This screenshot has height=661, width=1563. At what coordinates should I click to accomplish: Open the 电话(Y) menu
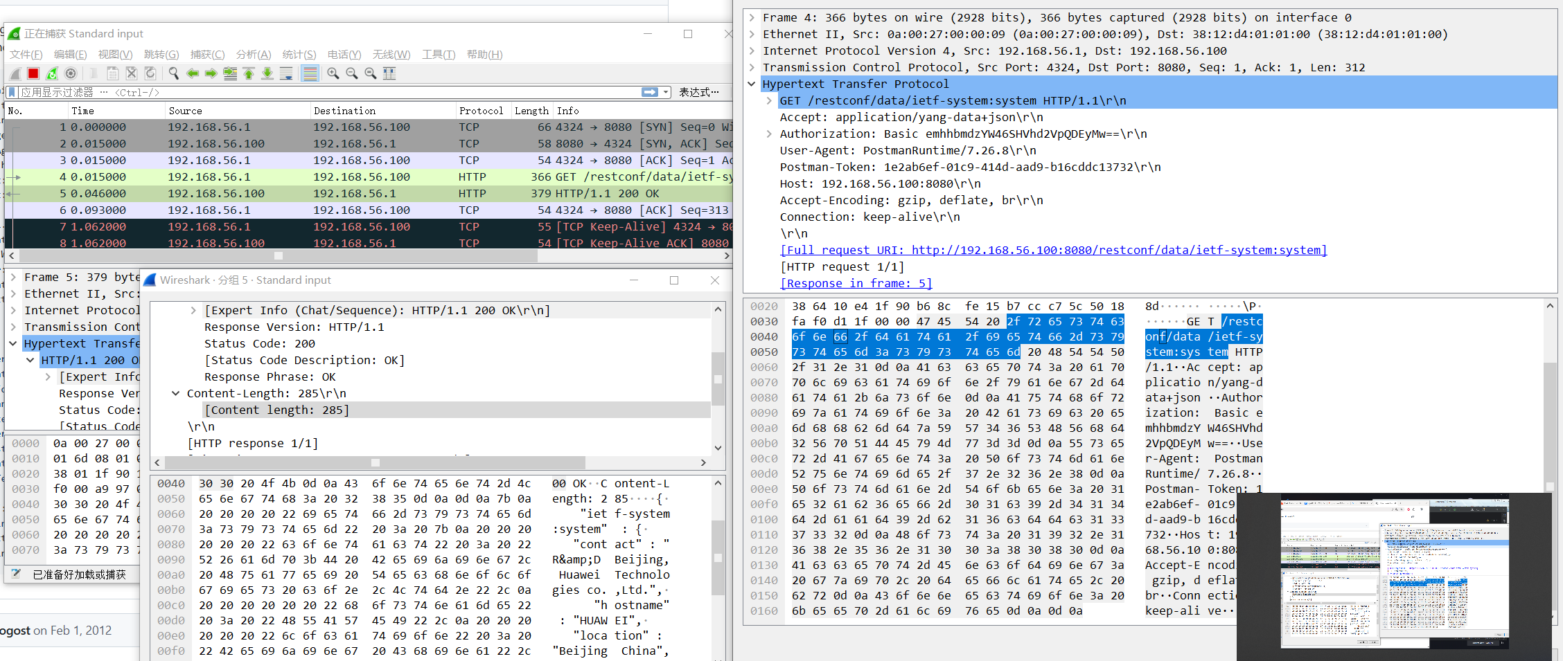point(344,55)
